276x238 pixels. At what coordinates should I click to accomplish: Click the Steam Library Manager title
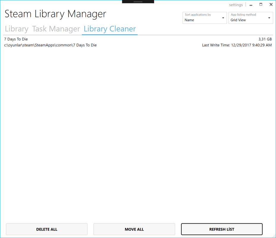pyautogui.click(x=55, y=14)
